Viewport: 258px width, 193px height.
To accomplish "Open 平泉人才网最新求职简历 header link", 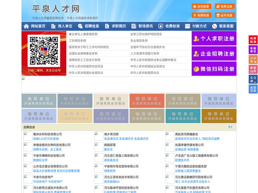I will (x=82, y=18).
